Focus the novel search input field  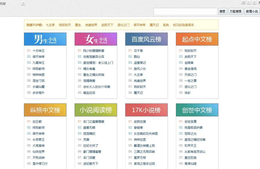(x=185, y=11)
